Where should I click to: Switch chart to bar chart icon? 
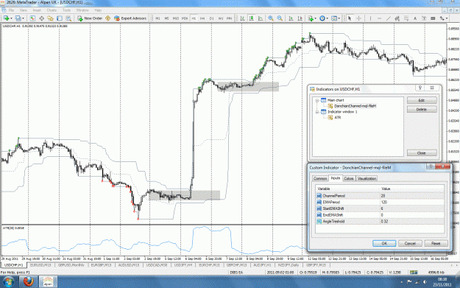tap(243, 18)
